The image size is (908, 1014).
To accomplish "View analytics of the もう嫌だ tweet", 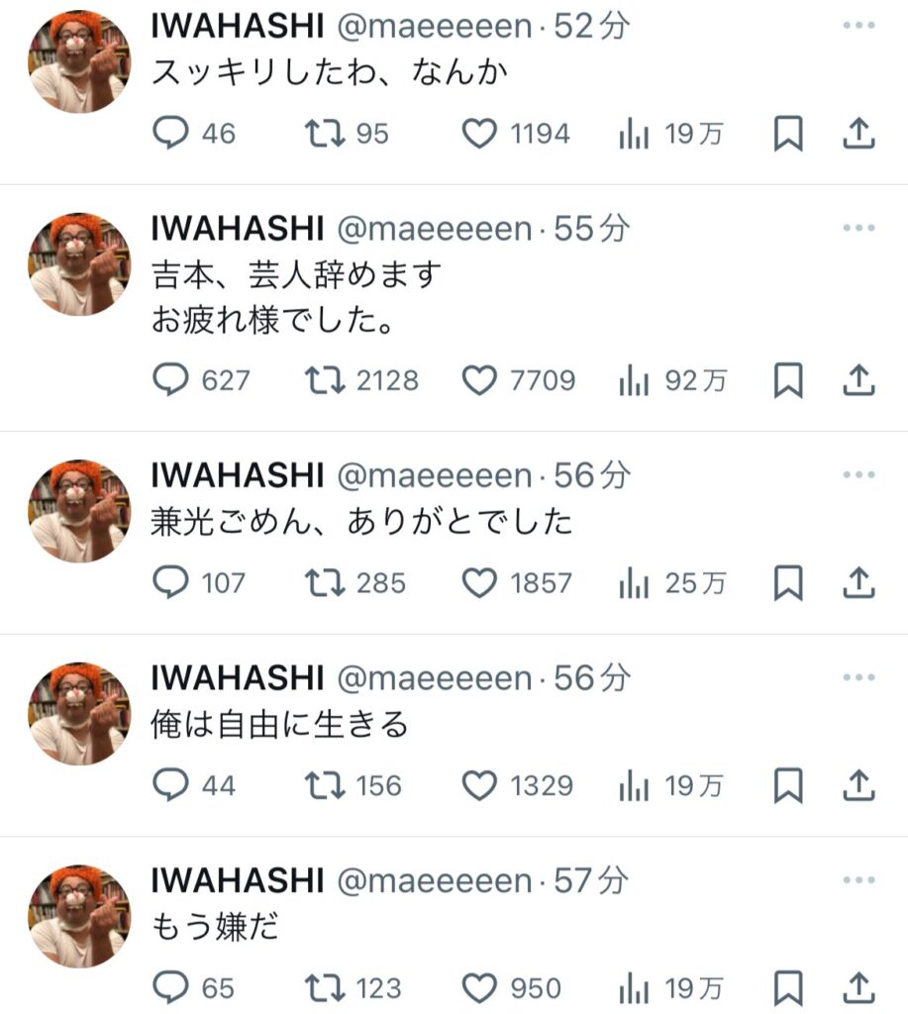I will click(x=670, y=988).
